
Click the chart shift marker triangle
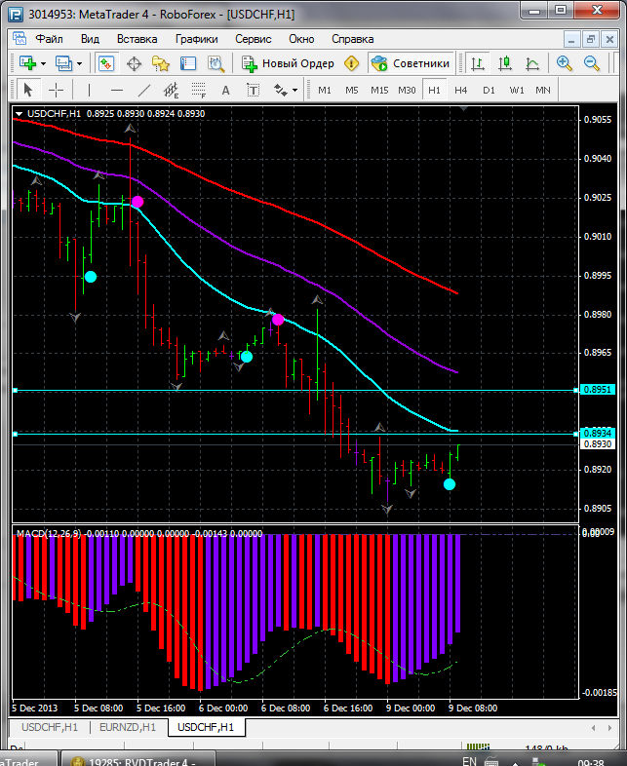463,108
